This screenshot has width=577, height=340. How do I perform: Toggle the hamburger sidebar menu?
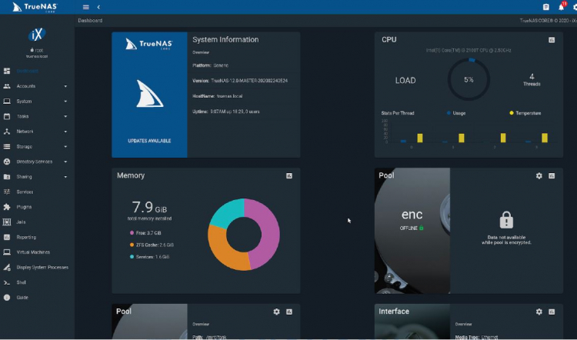tap(85, 7)
